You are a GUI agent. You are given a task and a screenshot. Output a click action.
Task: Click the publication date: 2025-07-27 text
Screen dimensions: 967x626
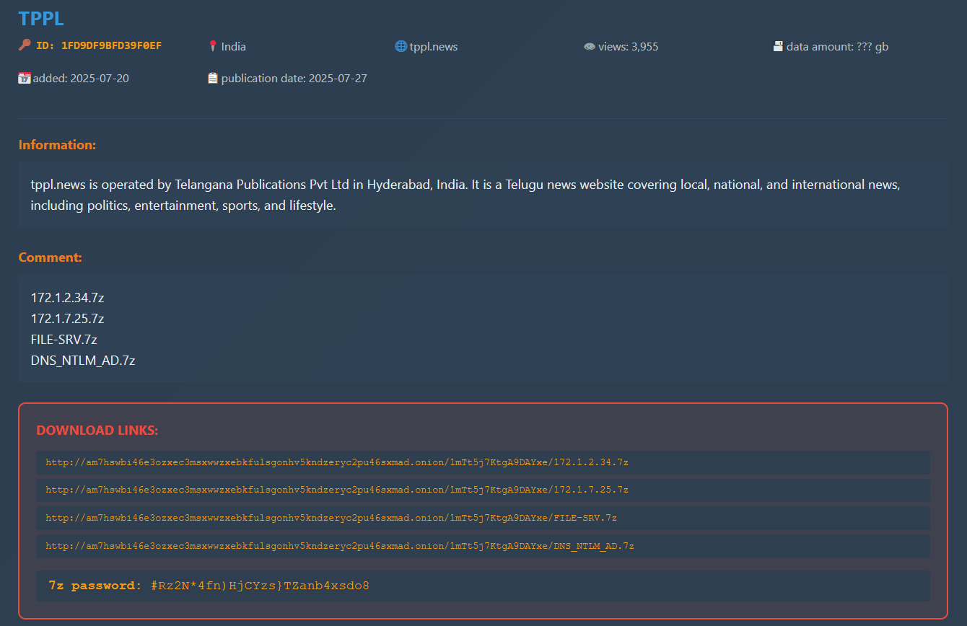pyautogui.click(x=294, y=78)
